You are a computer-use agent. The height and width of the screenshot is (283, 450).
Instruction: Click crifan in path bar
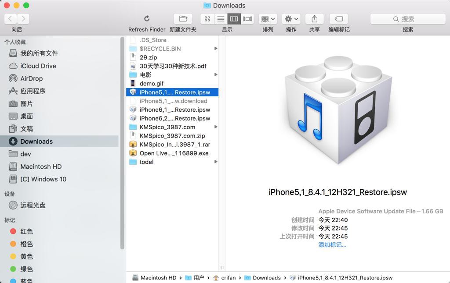point(225,278)
